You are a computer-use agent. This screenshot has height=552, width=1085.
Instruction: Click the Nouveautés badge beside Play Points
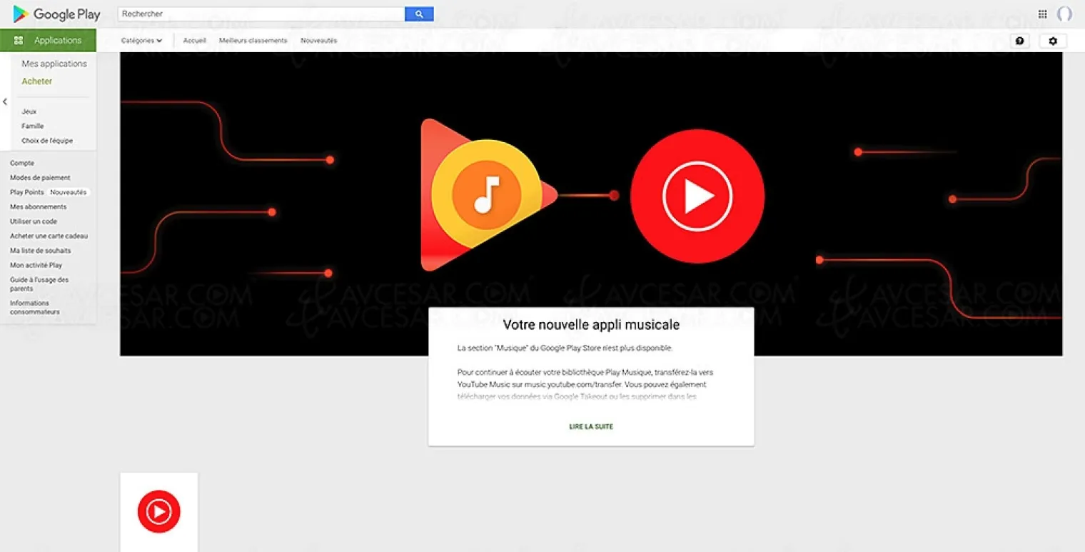(x=69, y=192)
